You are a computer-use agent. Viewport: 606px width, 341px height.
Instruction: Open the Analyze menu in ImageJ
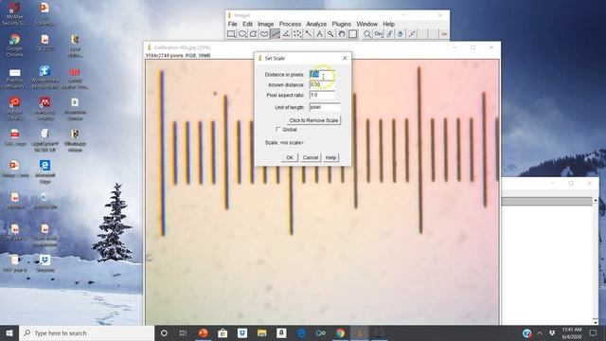316,24
